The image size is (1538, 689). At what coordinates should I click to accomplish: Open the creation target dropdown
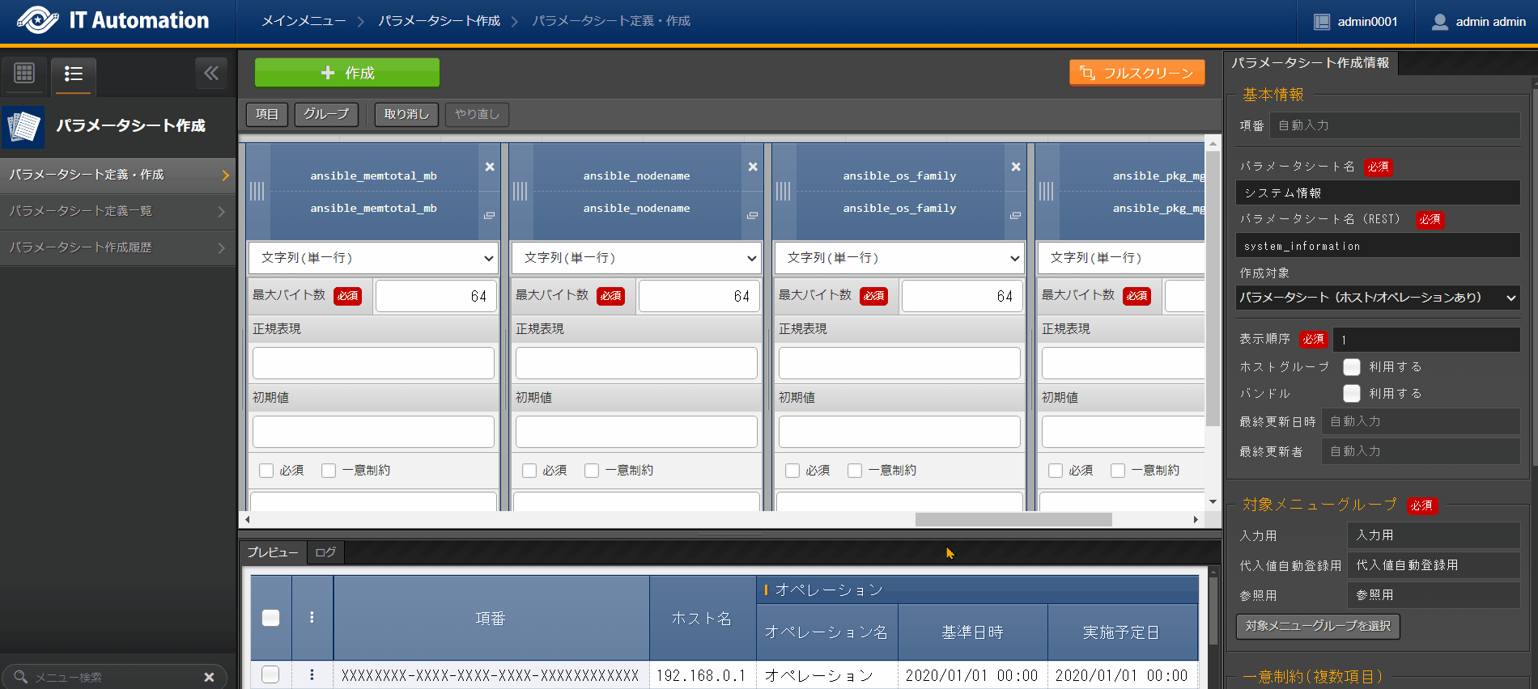click(x=1377, y=298)
